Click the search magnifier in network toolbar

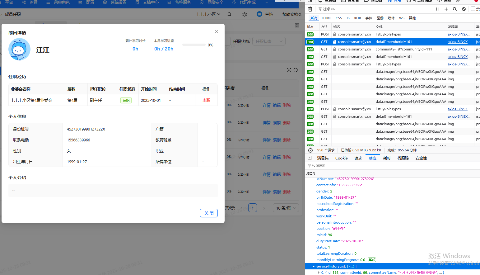(455, 9)
